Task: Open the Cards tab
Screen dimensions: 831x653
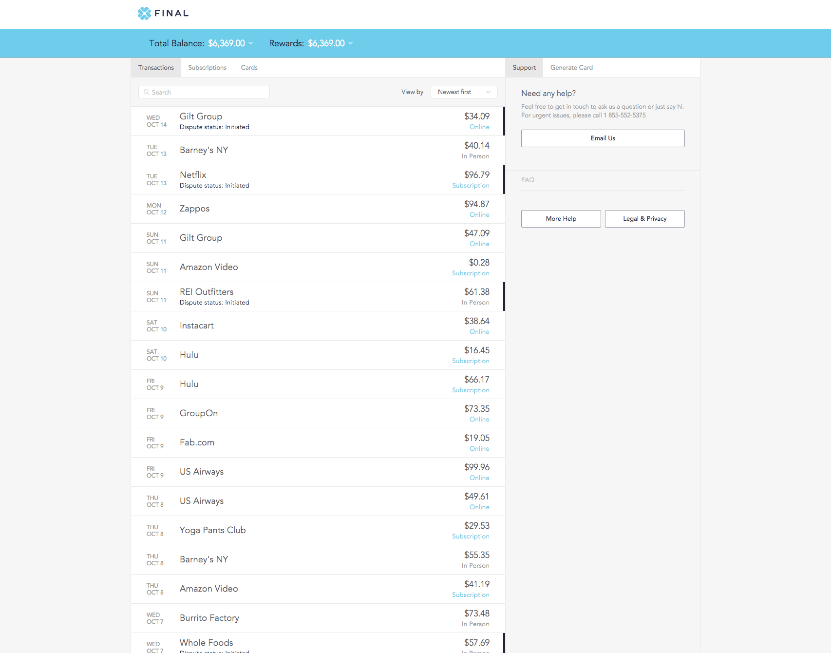Action: click(x=249, y=68)
